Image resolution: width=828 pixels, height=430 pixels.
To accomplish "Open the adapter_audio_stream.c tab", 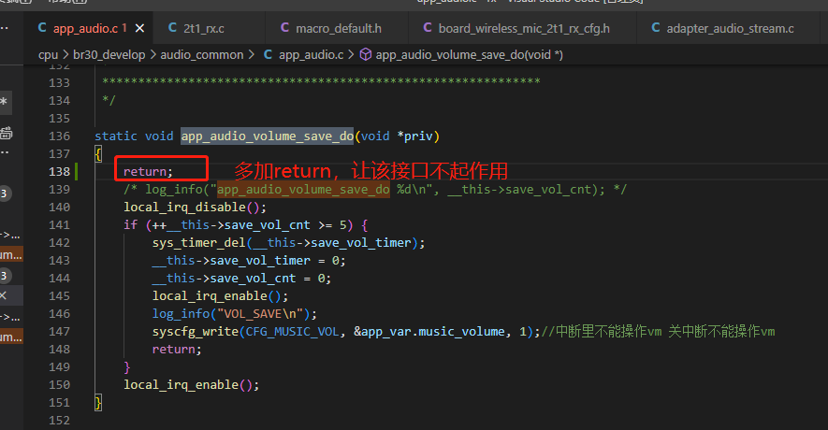I will [x=730, y=28].
